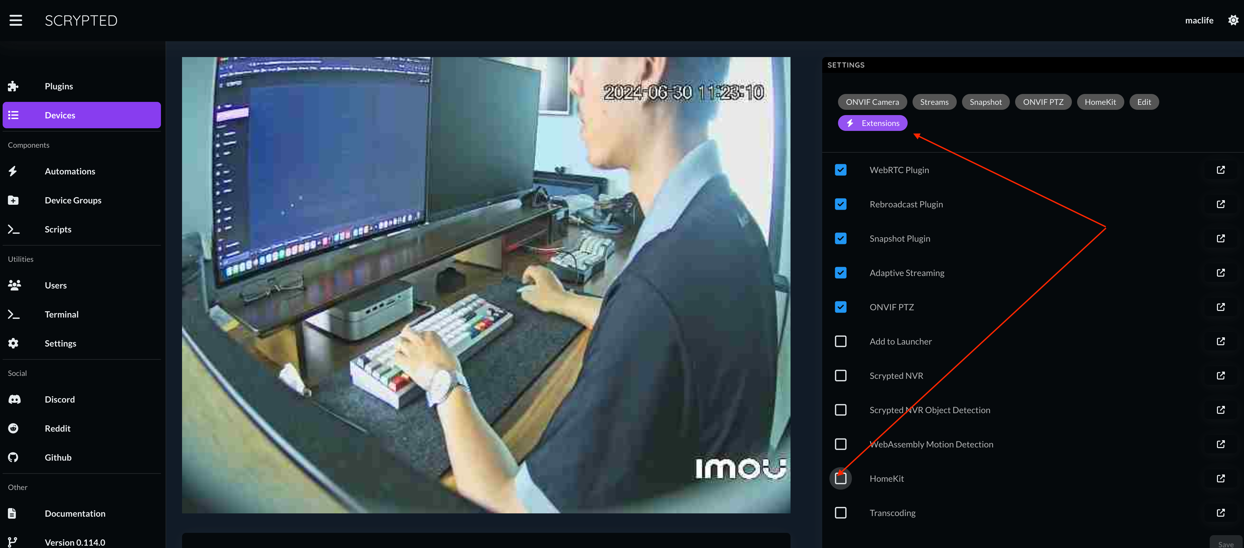
Task: Disable the Snapshot Plugin checkbox
Action: click(840, 238)
